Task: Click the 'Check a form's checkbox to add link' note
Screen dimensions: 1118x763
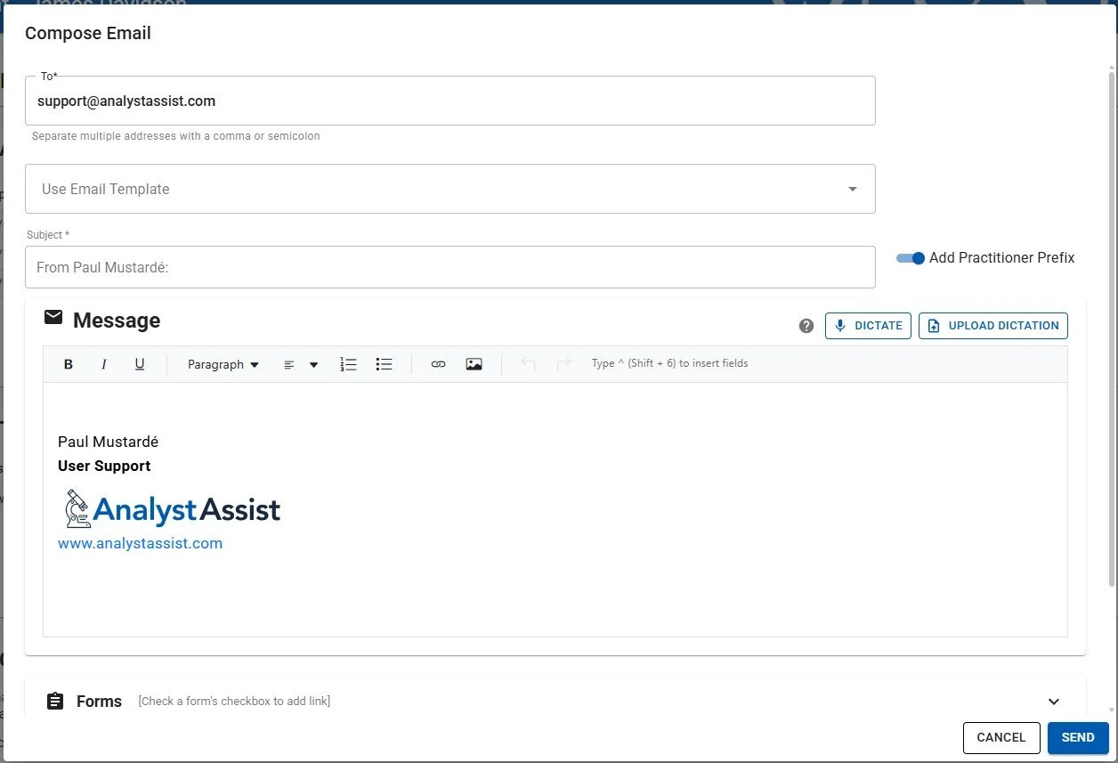Action: (x=234, y=702)
